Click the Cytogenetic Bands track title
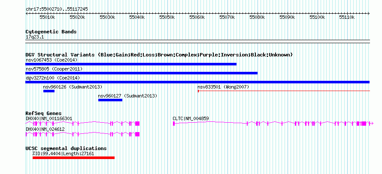The height and width of the screenshot is (174, 382). (x=51, y=32)
